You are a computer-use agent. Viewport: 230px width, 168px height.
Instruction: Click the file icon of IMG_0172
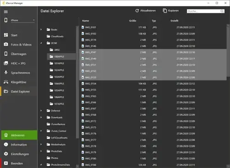pos(83,121)
